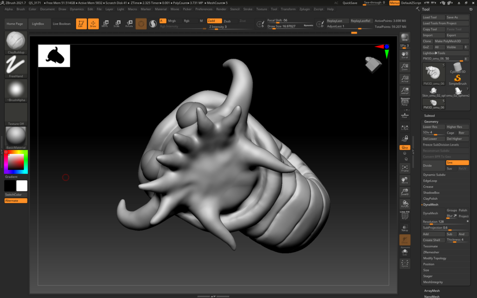Click the Move view icon
Viewport: 477px width, 298px height.
click(x=405, y=180)
